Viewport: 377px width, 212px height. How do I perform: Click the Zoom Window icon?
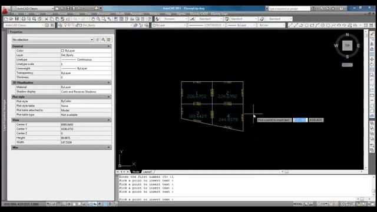(x=104, y=19)
